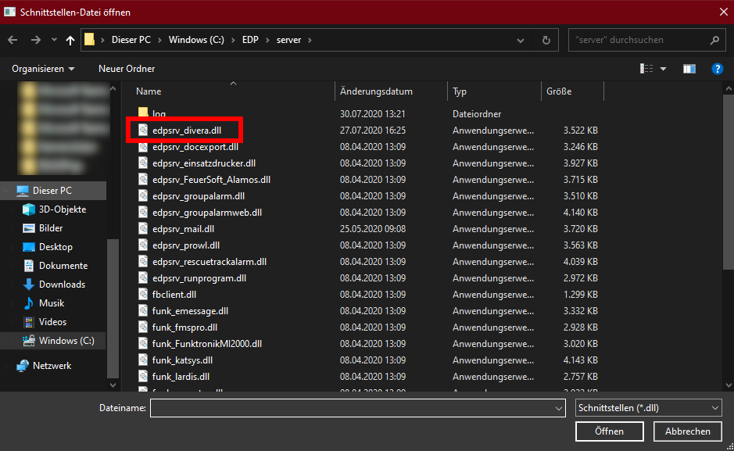Image resolution: width=734 pixels, height=451 pixels.
Task: Select the edpsrv_rescuetrackalarm.dll file icon
Action: pyautogui.click(x=143, y=261)
